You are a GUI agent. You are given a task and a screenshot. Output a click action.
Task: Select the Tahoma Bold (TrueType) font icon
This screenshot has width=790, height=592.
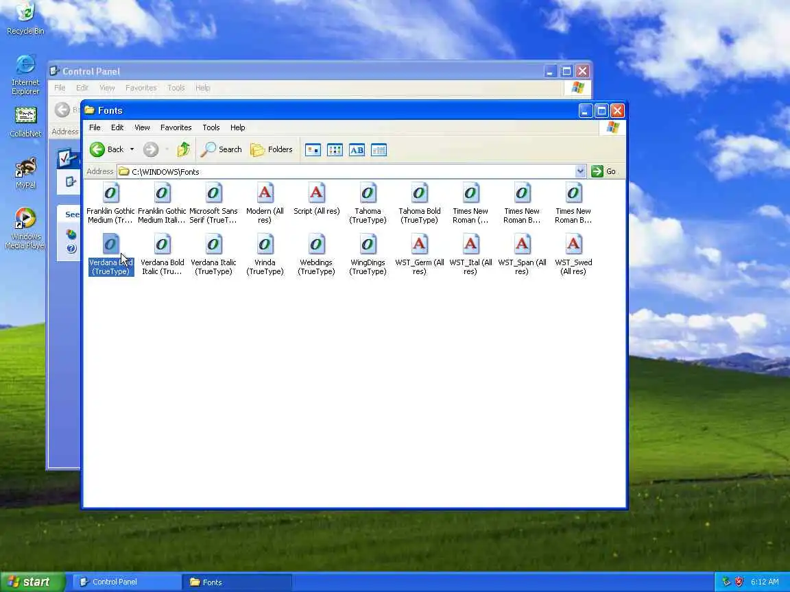point(419,193)
